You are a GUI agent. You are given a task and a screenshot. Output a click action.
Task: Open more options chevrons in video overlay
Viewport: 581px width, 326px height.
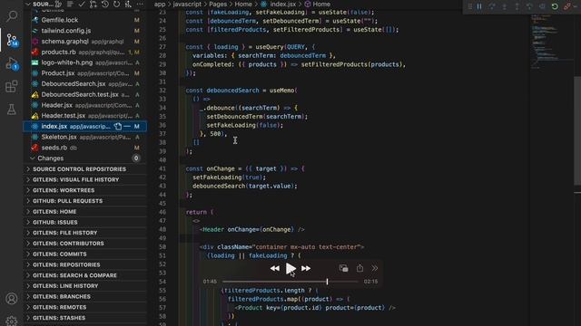click(x=375, y=268)
